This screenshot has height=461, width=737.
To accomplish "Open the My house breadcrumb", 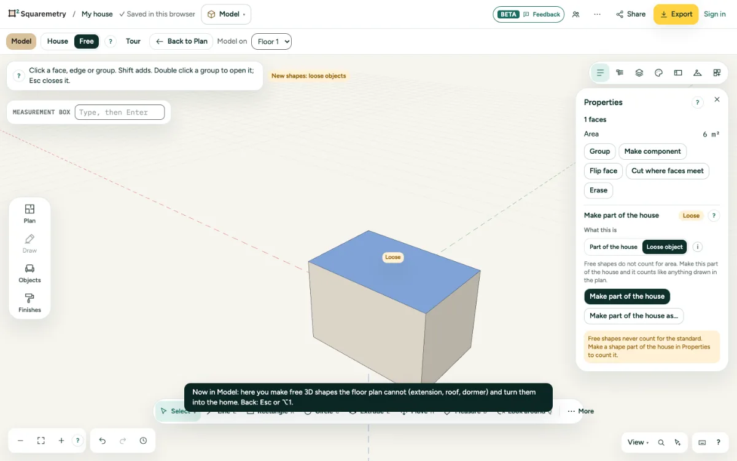I will (98, 14).
